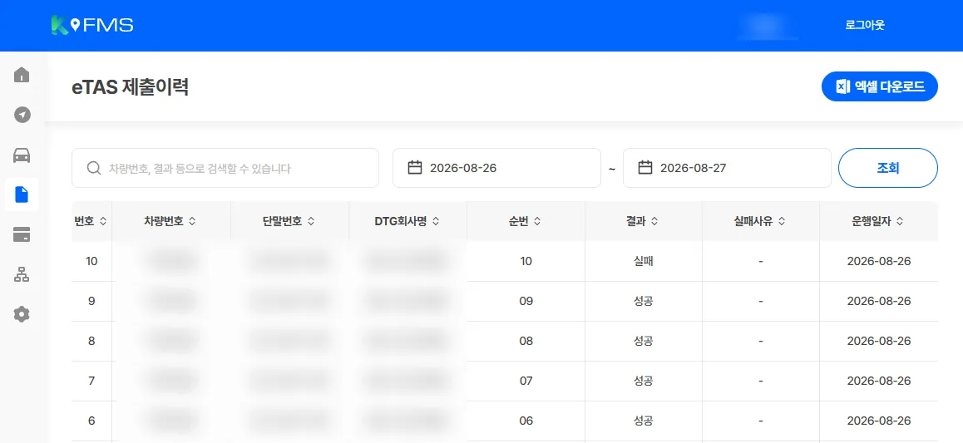This screenshot has width=963, height=443.
Task: Click calendar icon of start date 2026-08-26
Action: [415, 168]
